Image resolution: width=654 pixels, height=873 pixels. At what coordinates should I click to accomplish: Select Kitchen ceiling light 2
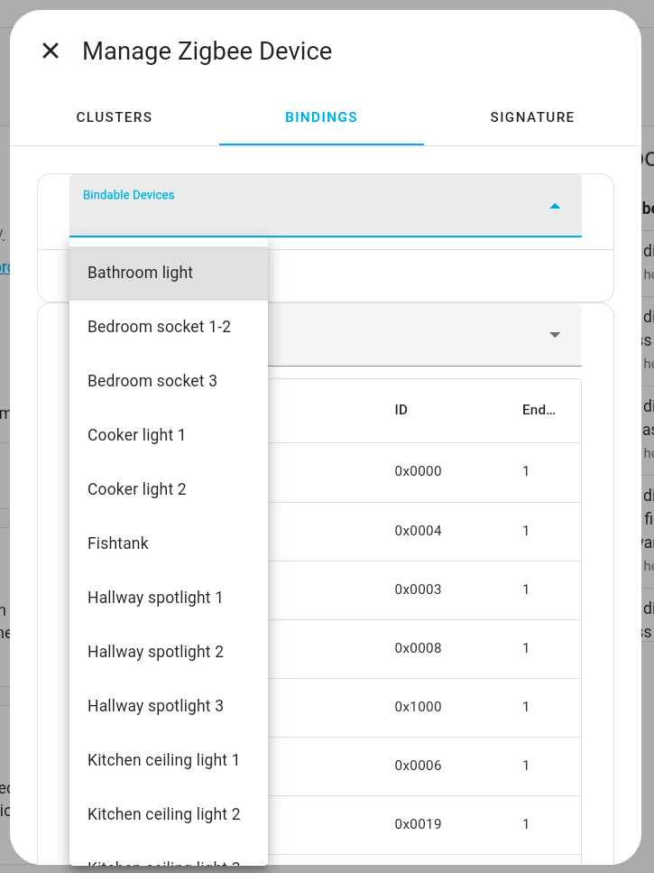(x=164, y=814)
